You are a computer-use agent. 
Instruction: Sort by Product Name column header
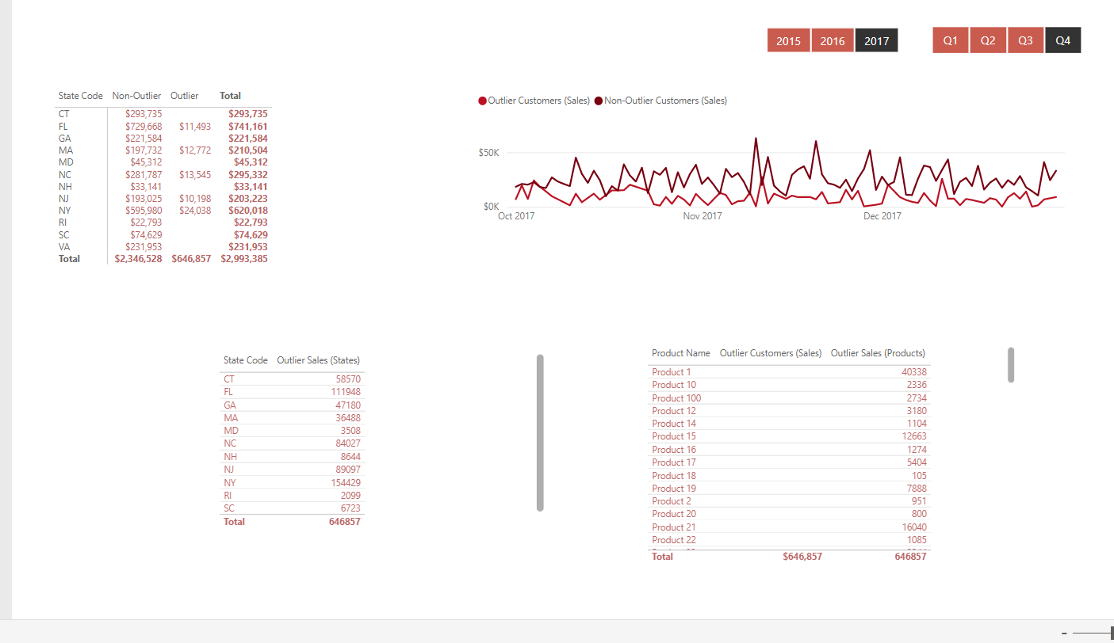click(x=680, y=353)
